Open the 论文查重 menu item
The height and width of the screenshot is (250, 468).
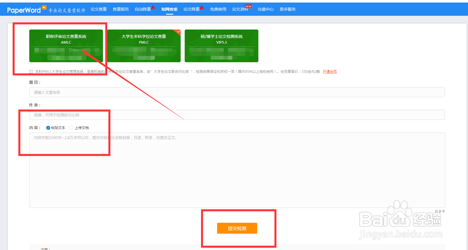click(99, 9)
